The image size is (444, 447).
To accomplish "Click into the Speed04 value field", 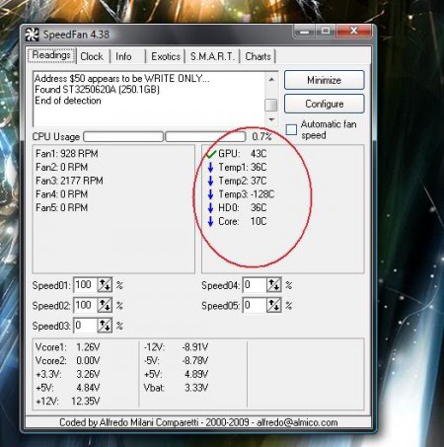I will click(255, 285).
